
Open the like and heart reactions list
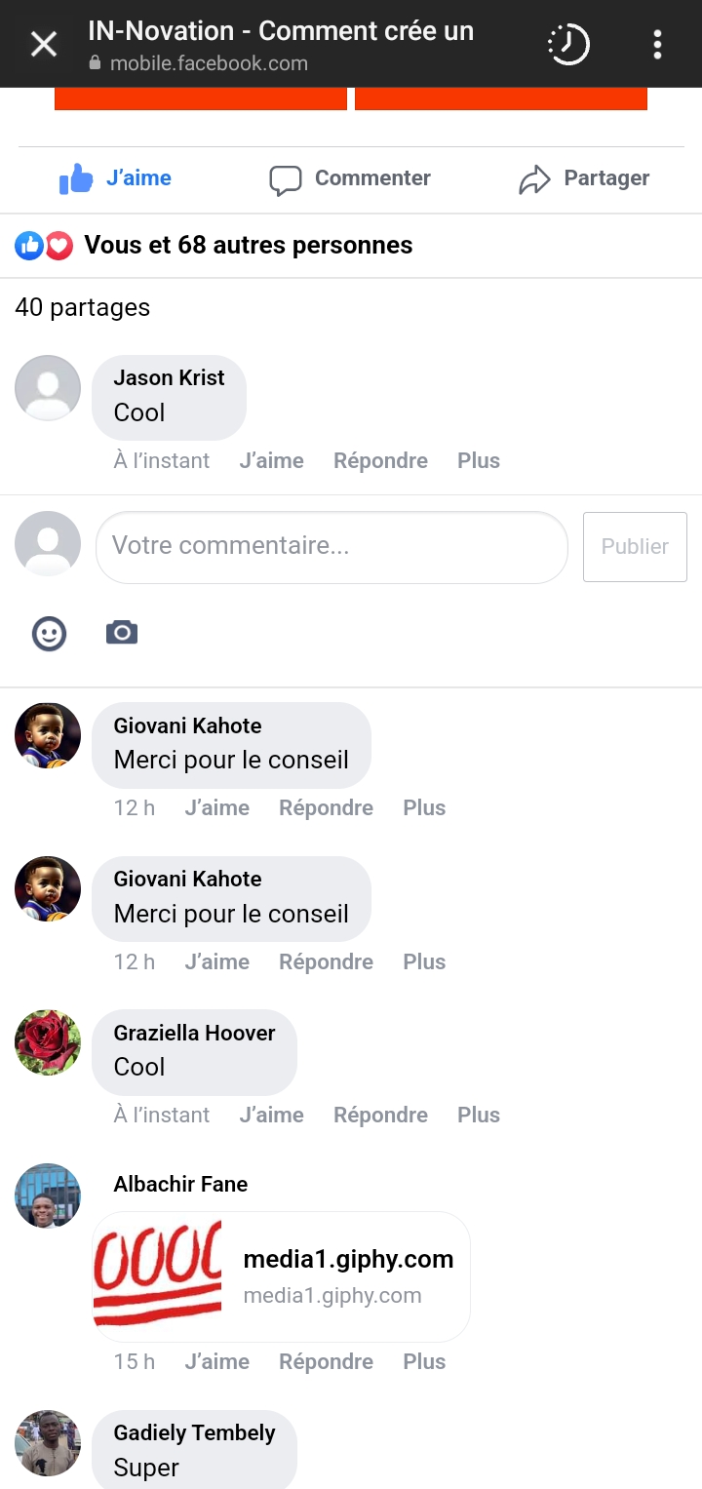click(x=45, y=246)
